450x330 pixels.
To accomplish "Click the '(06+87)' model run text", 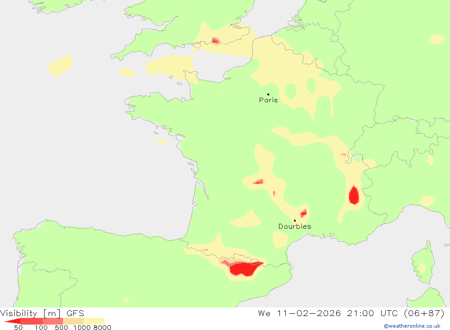I will (x=424, y=313).
